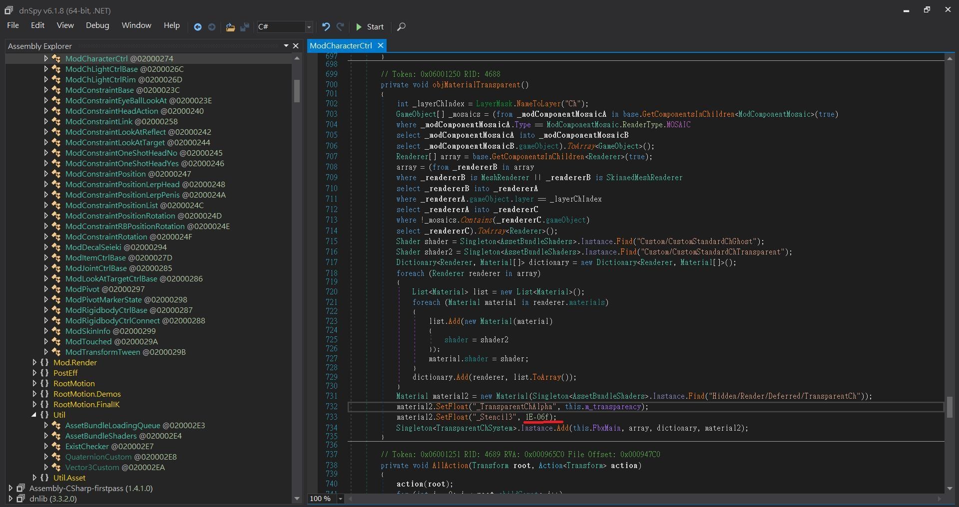The height and width of the screenshot is (507, 959).
Task: Click the Undo toolbar icon
Action: tap(326, 27)
